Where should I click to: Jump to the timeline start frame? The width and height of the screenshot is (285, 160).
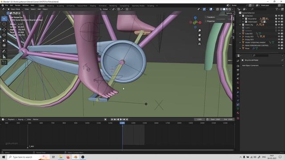click(x=112, y=120)
